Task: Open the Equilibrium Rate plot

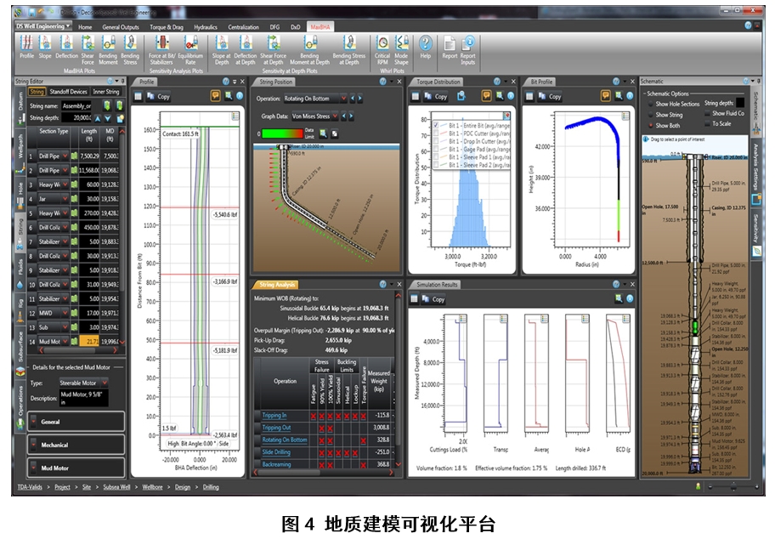Action: pos(190,50)
